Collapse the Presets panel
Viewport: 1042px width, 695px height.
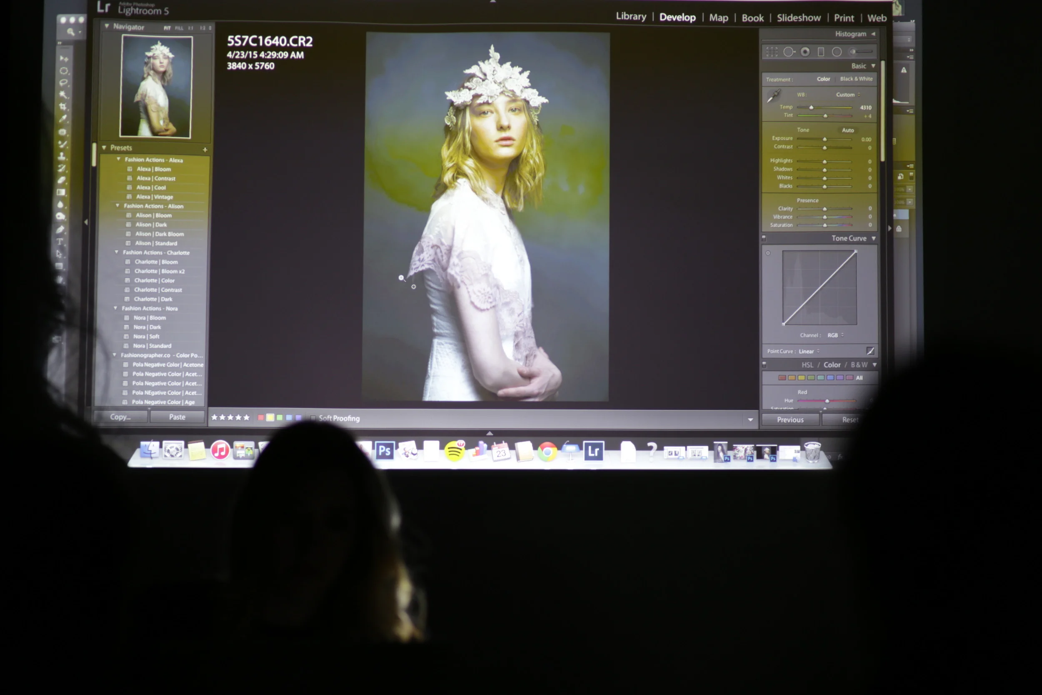104,148
